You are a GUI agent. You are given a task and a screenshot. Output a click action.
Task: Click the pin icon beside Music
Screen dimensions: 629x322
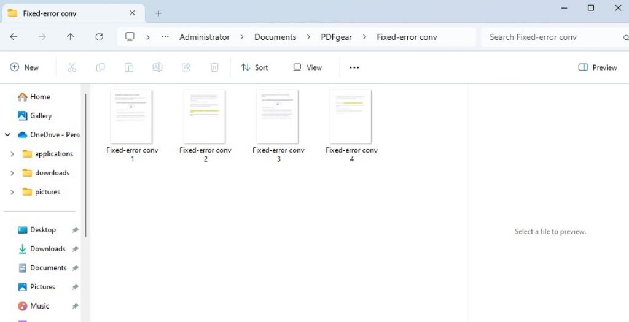pos(75,306)
